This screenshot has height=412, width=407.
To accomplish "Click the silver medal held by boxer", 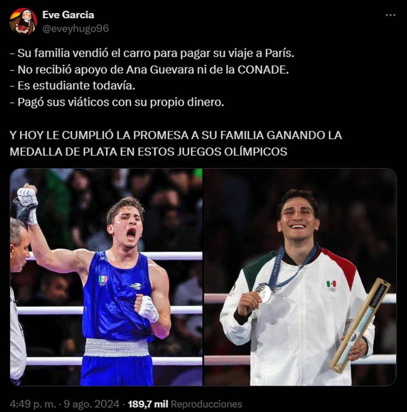I will 263,293.
